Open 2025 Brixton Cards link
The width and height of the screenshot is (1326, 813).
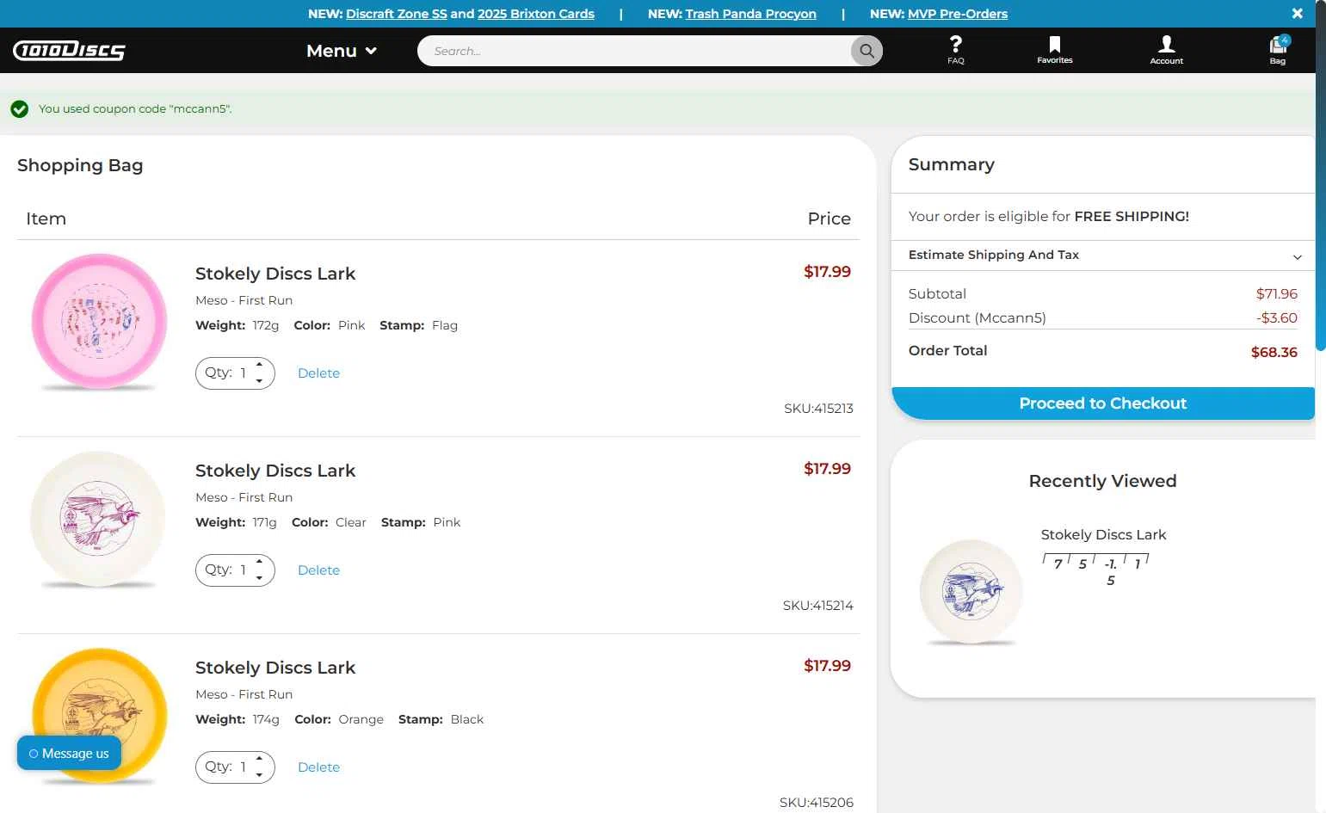[x=536, y=14]
